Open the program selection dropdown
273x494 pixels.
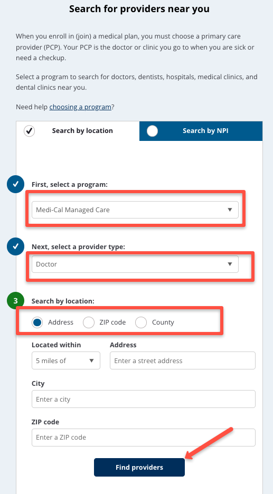pos(135,210)
